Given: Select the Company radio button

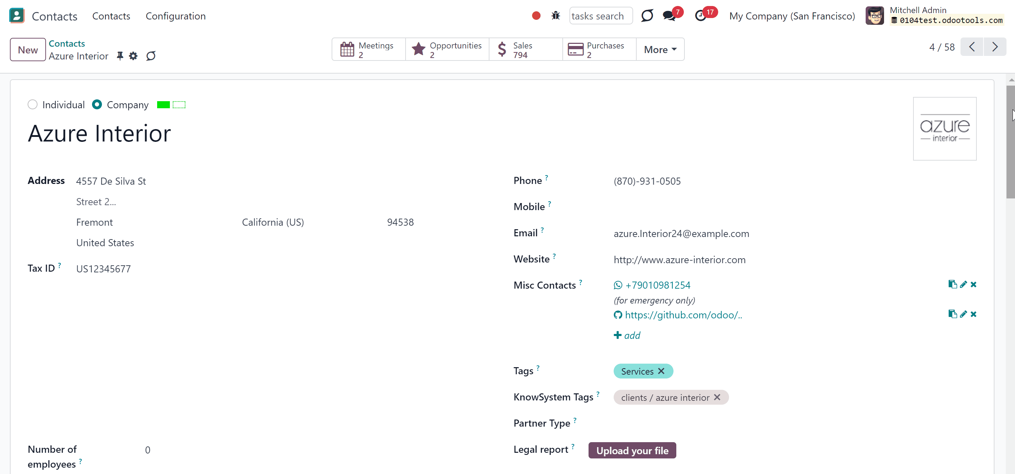Looking at the screenshot, I should coord(97,105).
